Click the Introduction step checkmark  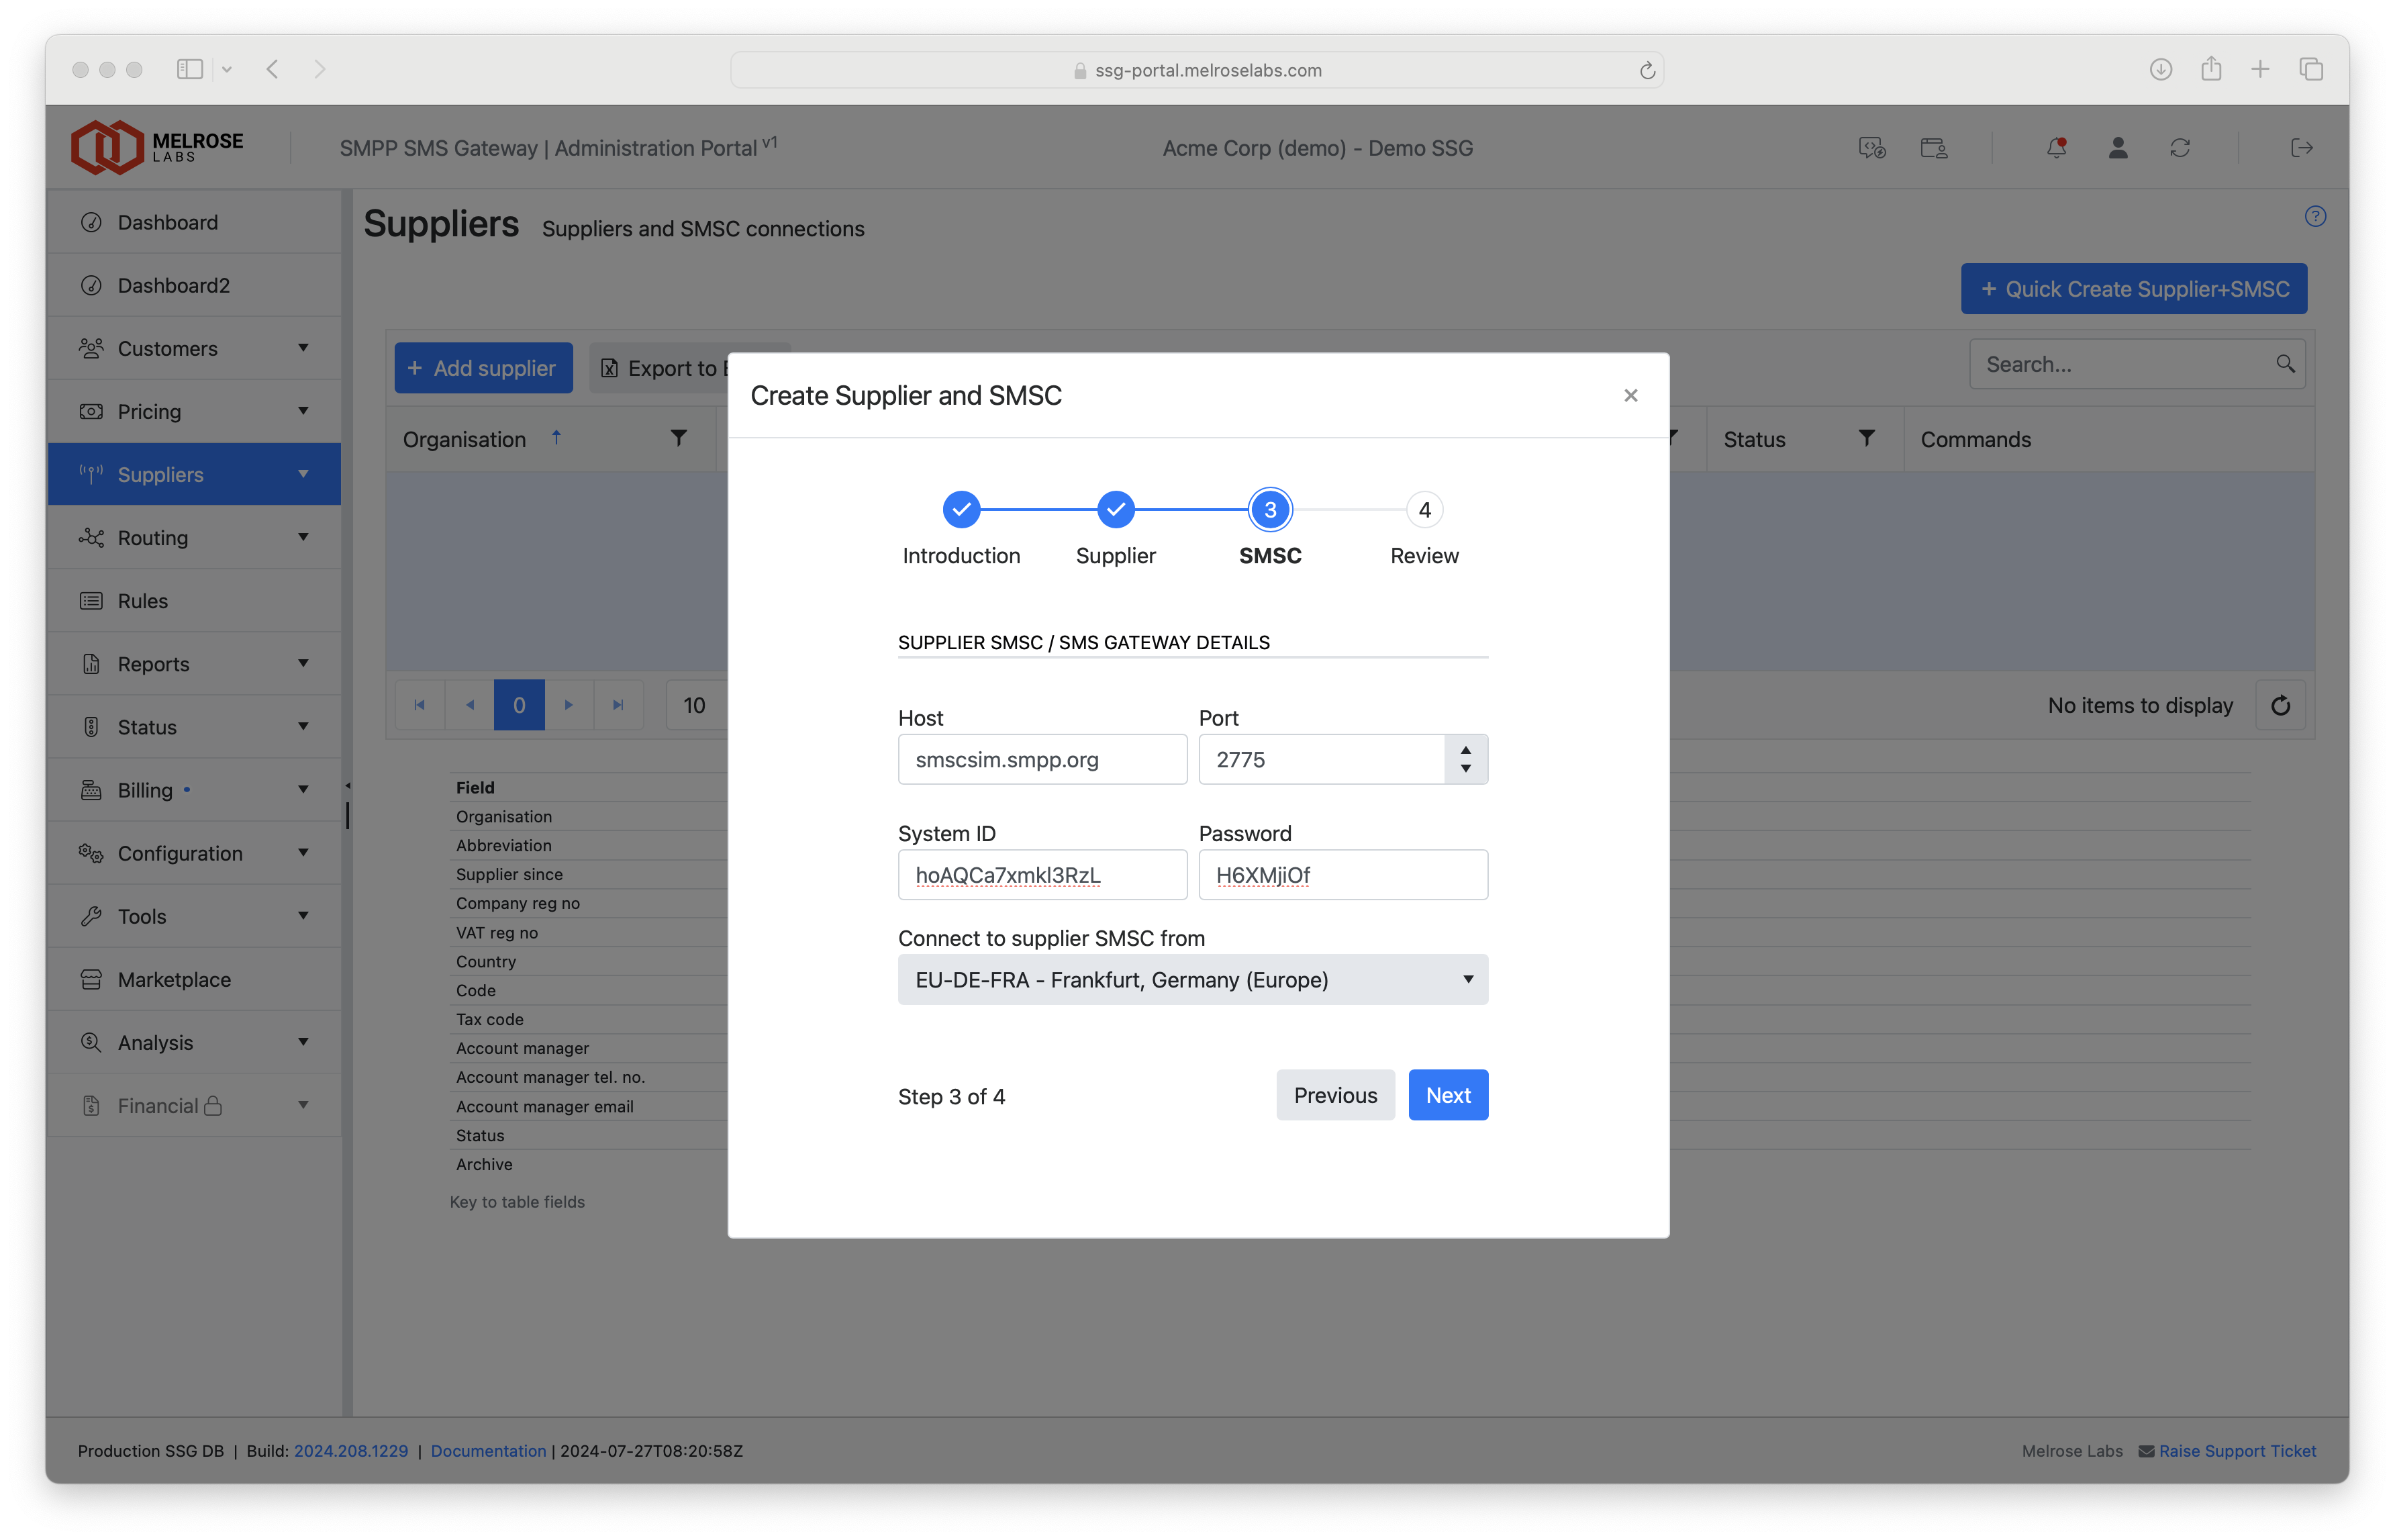(x=961, y=509)
